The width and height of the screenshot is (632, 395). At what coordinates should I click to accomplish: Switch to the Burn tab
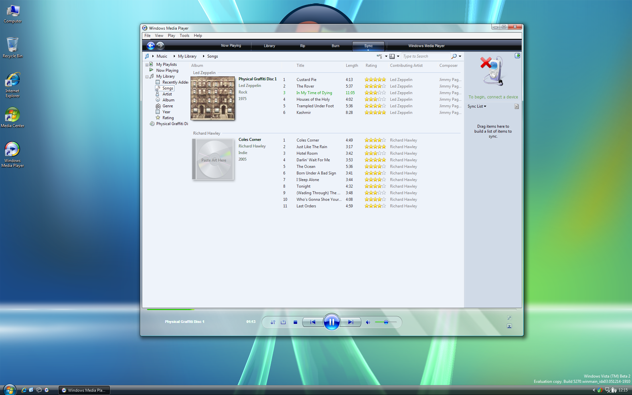point(335,46)
